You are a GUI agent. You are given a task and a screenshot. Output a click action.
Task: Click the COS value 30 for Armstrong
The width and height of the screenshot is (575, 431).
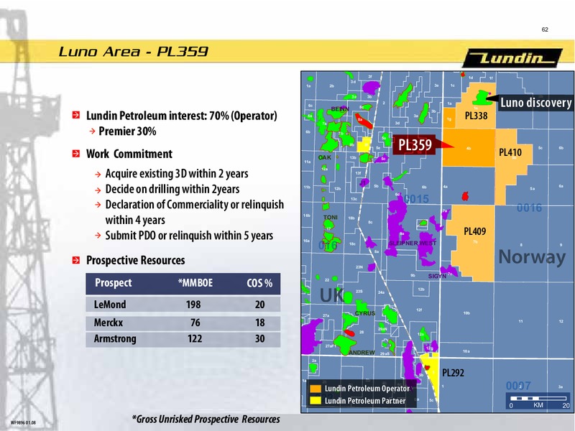[260, 338]
